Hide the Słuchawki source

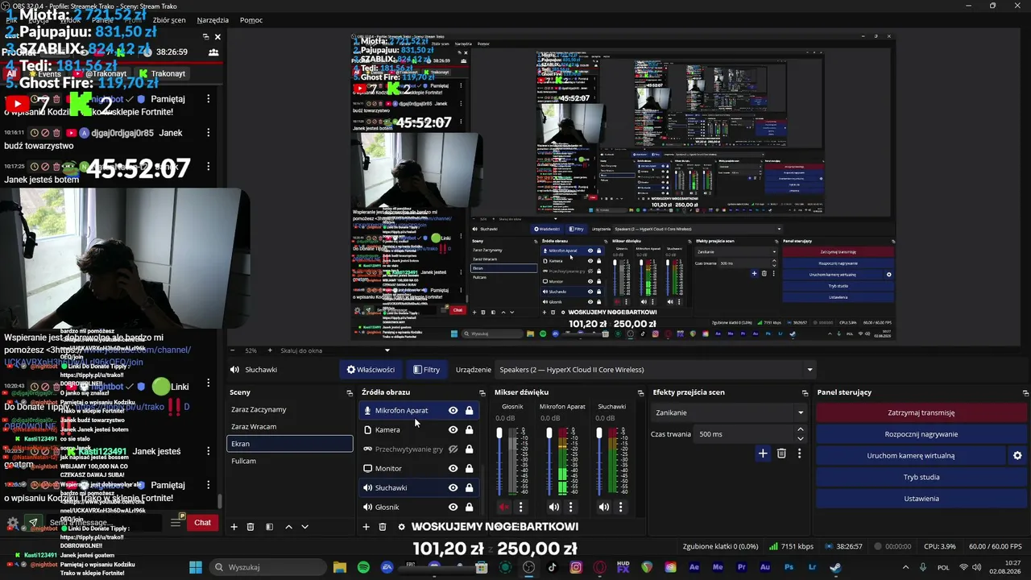coord(453,488)
